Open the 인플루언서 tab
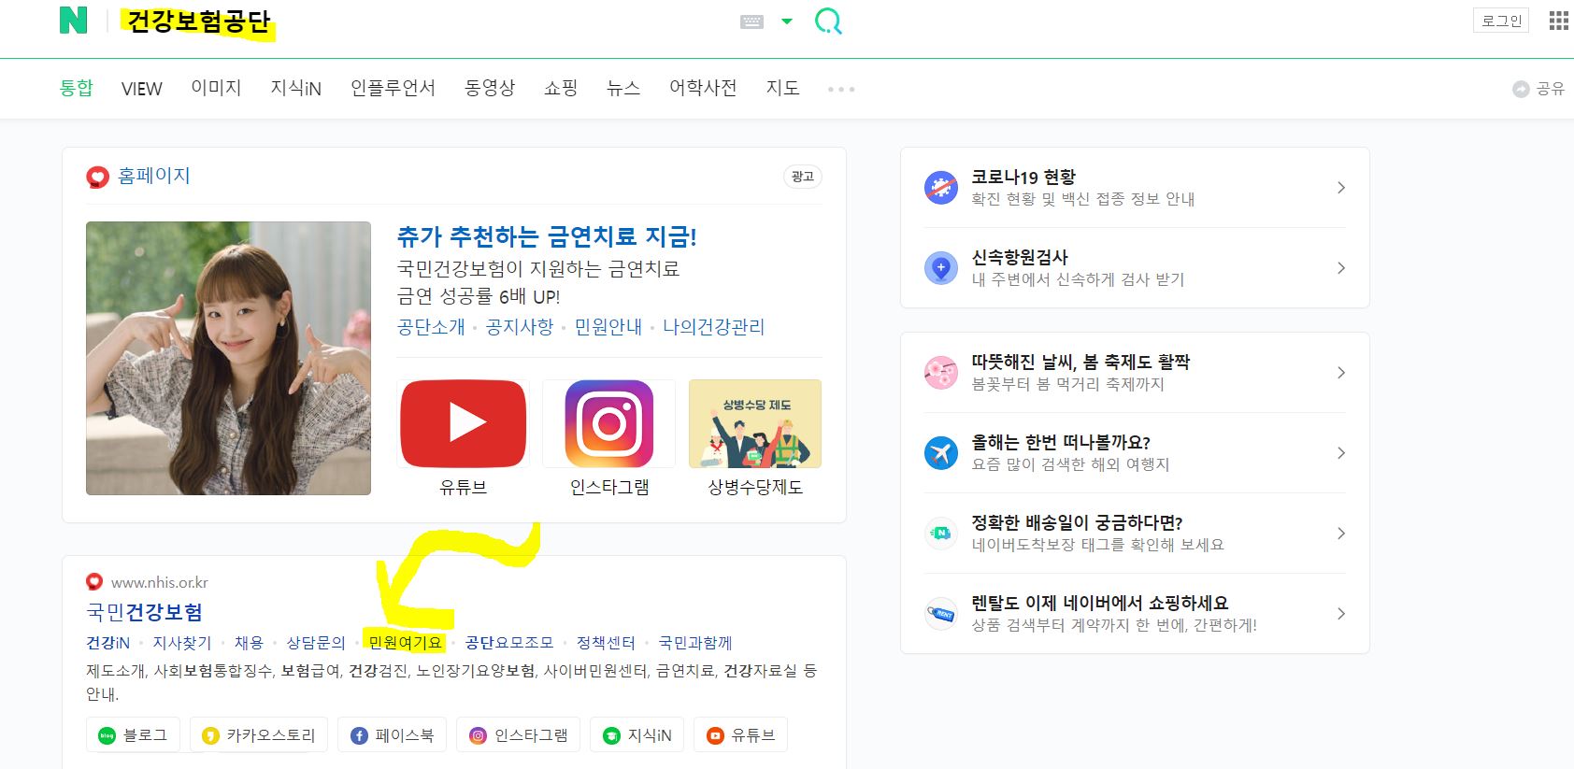The height and width of the screenshot is (769, 1574). (x=393, y=88)
